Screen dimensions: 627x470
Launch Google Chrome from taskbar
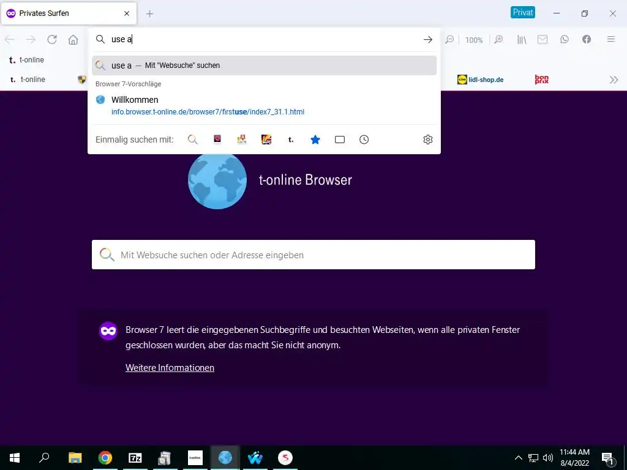[x=105, y=458]
